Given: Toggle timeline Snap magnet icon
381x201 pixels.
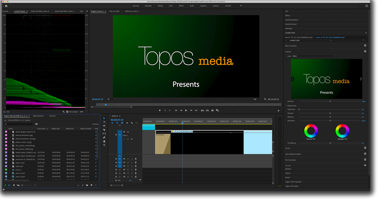Looking at the screenshot, I should [117, 123].
